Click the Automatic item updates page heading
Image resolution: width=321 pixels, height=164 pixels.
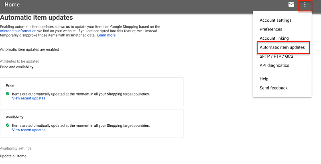pyautogui.click(x=37, y=18)
